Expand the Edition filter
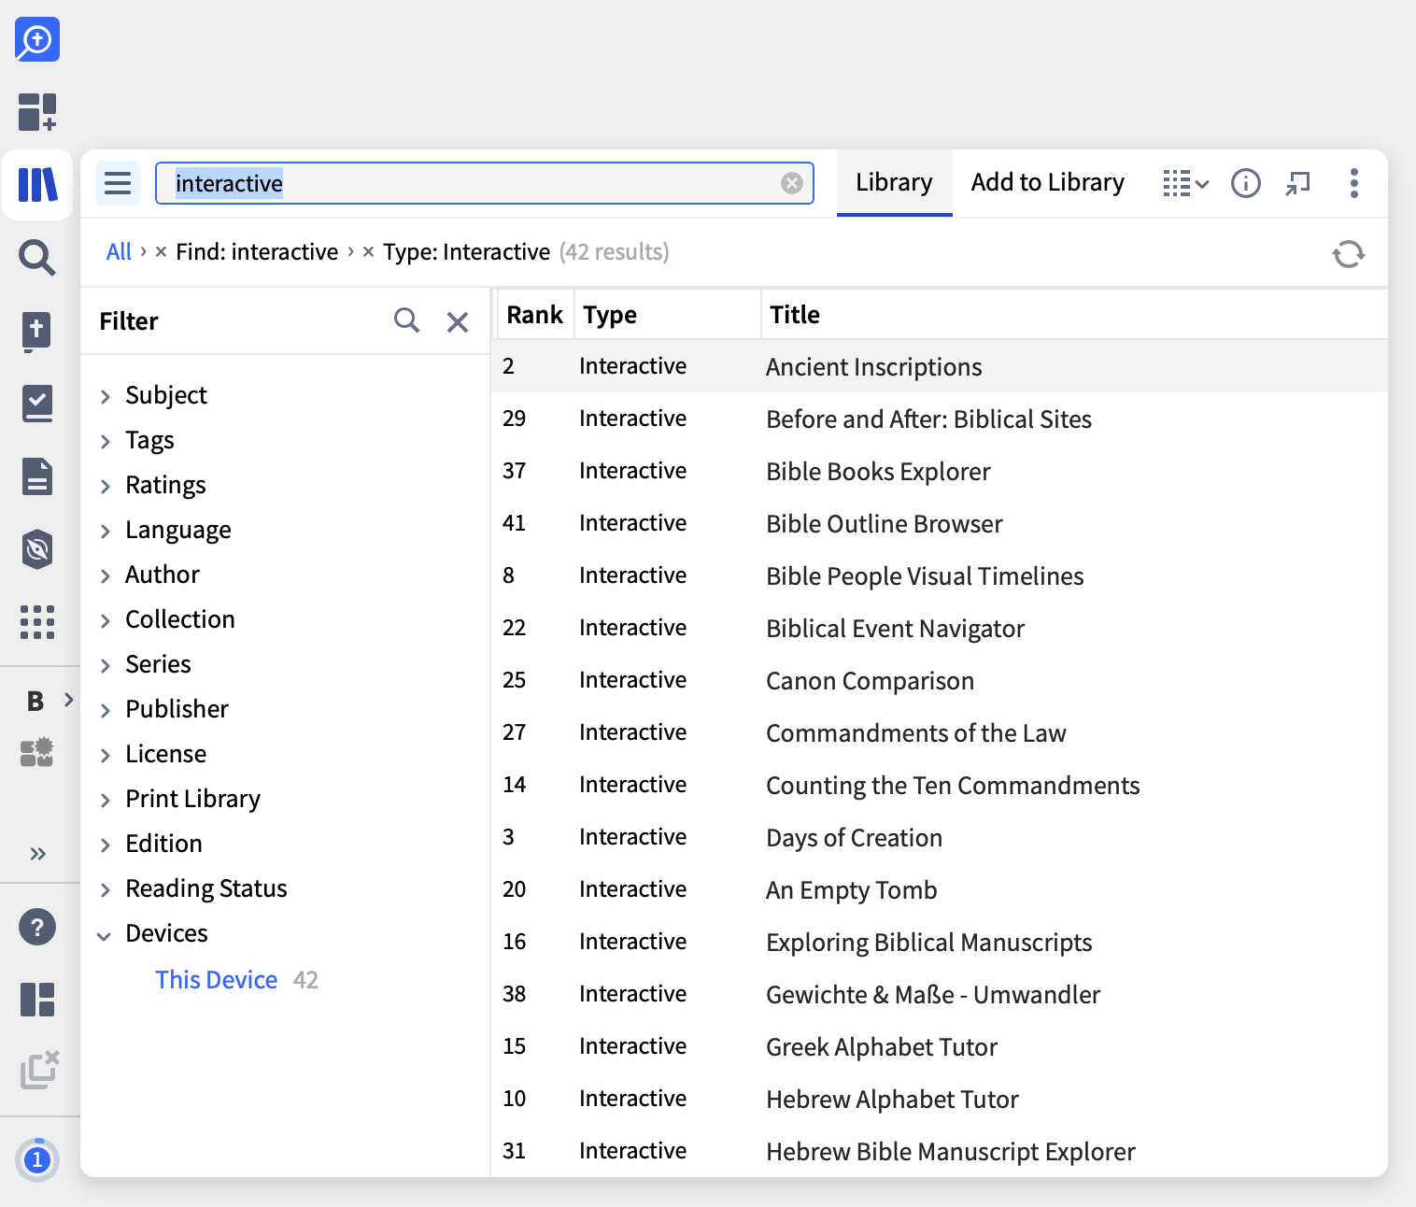Image resolution: width=1416 pixels, height=1207 pixels. pos(105,845)
